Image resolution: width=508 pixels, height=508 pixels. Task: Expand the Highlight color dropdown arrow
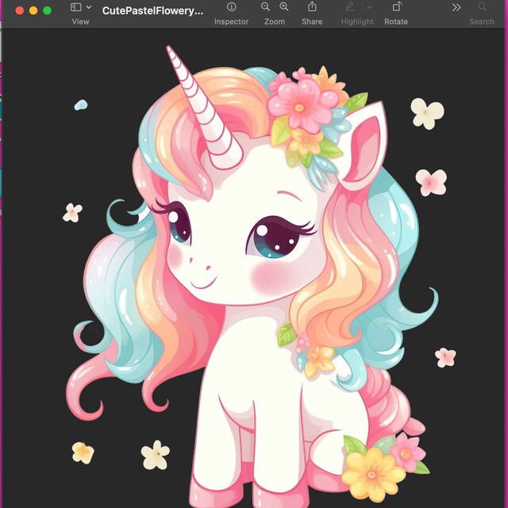(369, 7)
